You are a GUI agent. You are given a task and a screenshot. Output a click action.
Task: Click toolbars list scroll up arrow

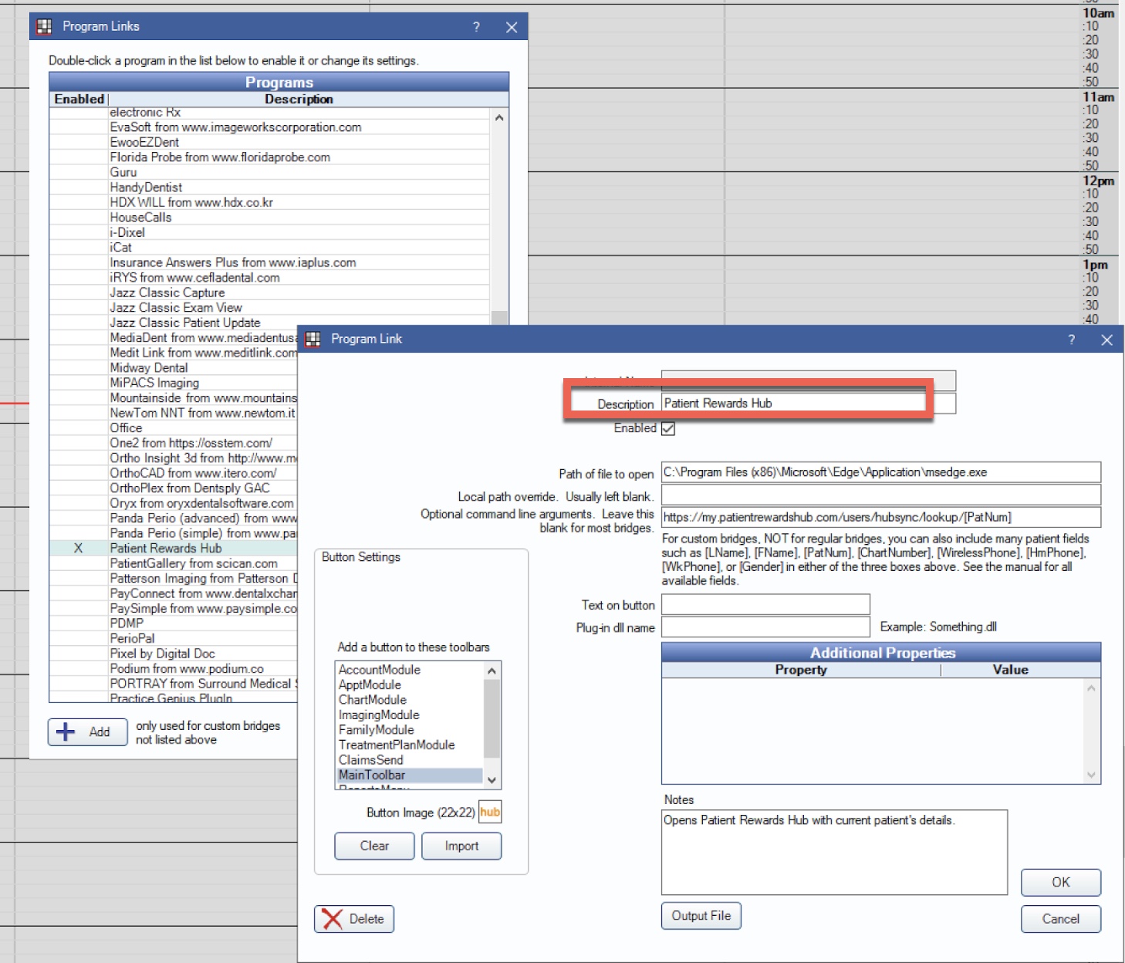(492, 671)
